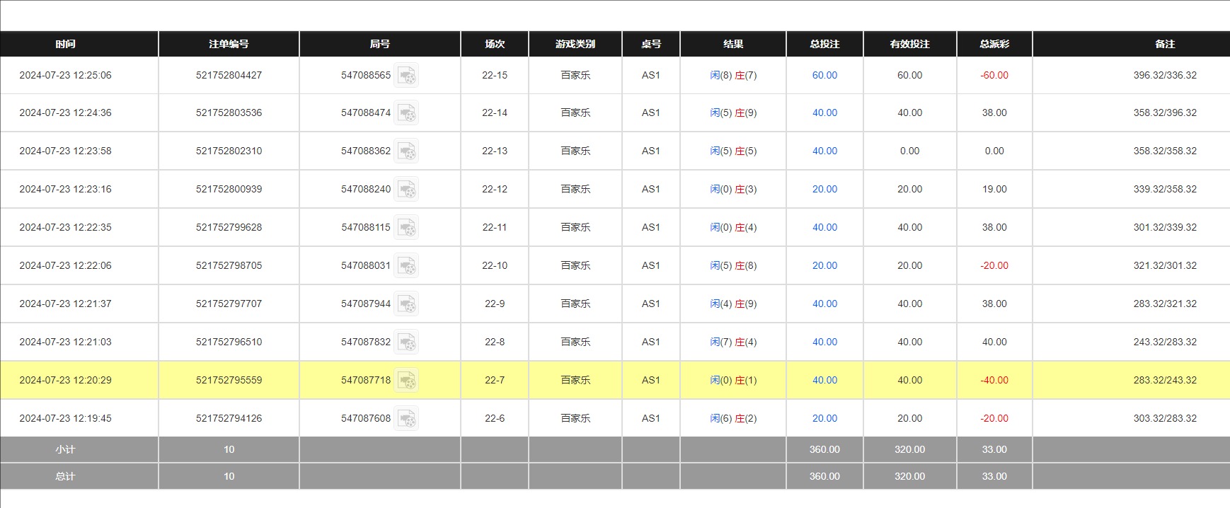
Task: Click the result cell 闲(8) 庄(7)
Action: (733, 75)
